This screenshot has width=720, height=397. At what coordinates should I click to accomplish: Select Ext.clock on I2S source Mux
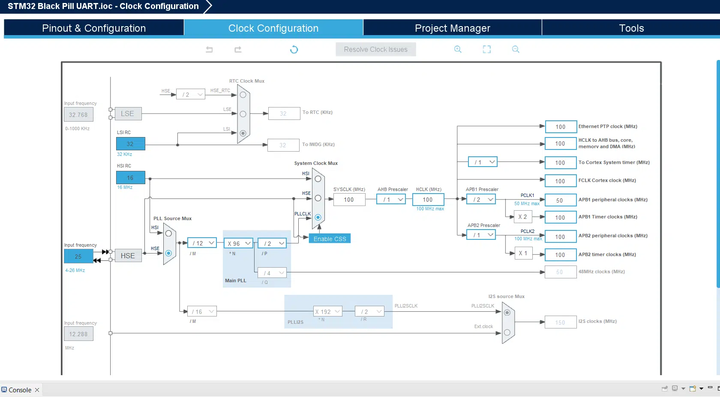pos(507,332)
